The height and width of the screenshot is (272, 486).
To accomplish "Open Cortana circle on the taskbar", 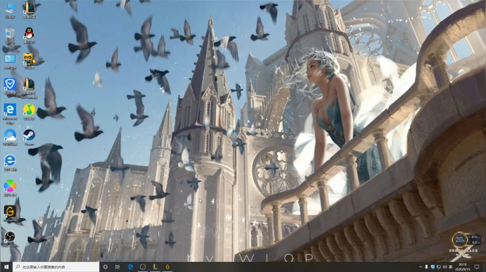I will (105, 267).
